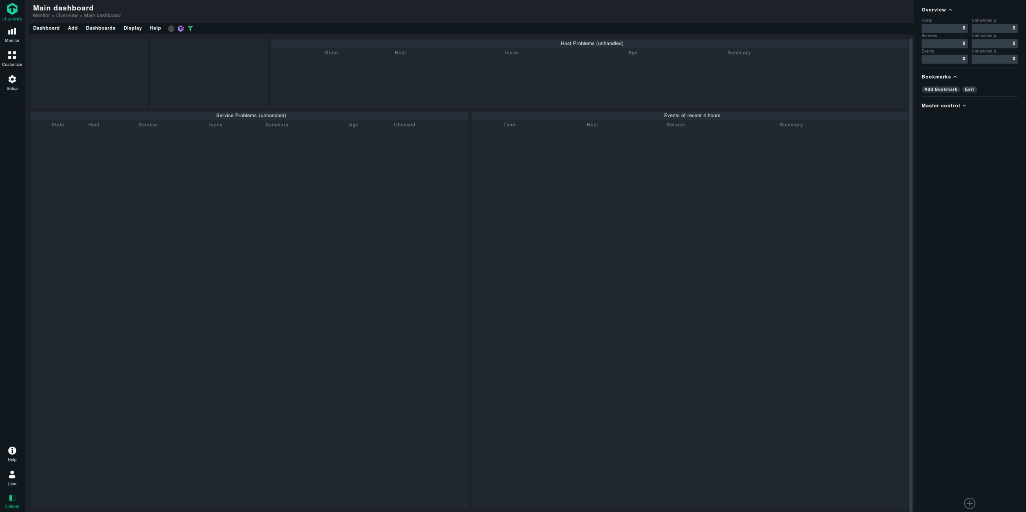Collapse the Bookmarks snapin
The height and width of the screenshot is (512, 1026).
point(939,77)
